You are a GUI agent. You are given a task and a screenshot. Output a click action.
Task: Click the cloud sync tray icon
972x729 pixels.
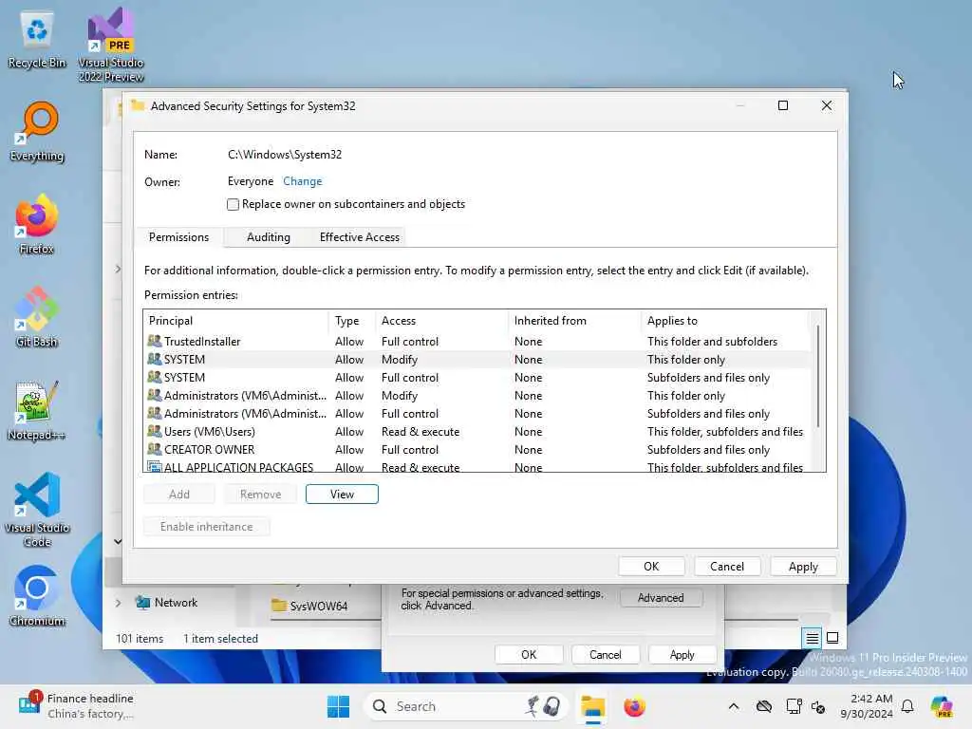pyautogui.click(x=764, y=706)
